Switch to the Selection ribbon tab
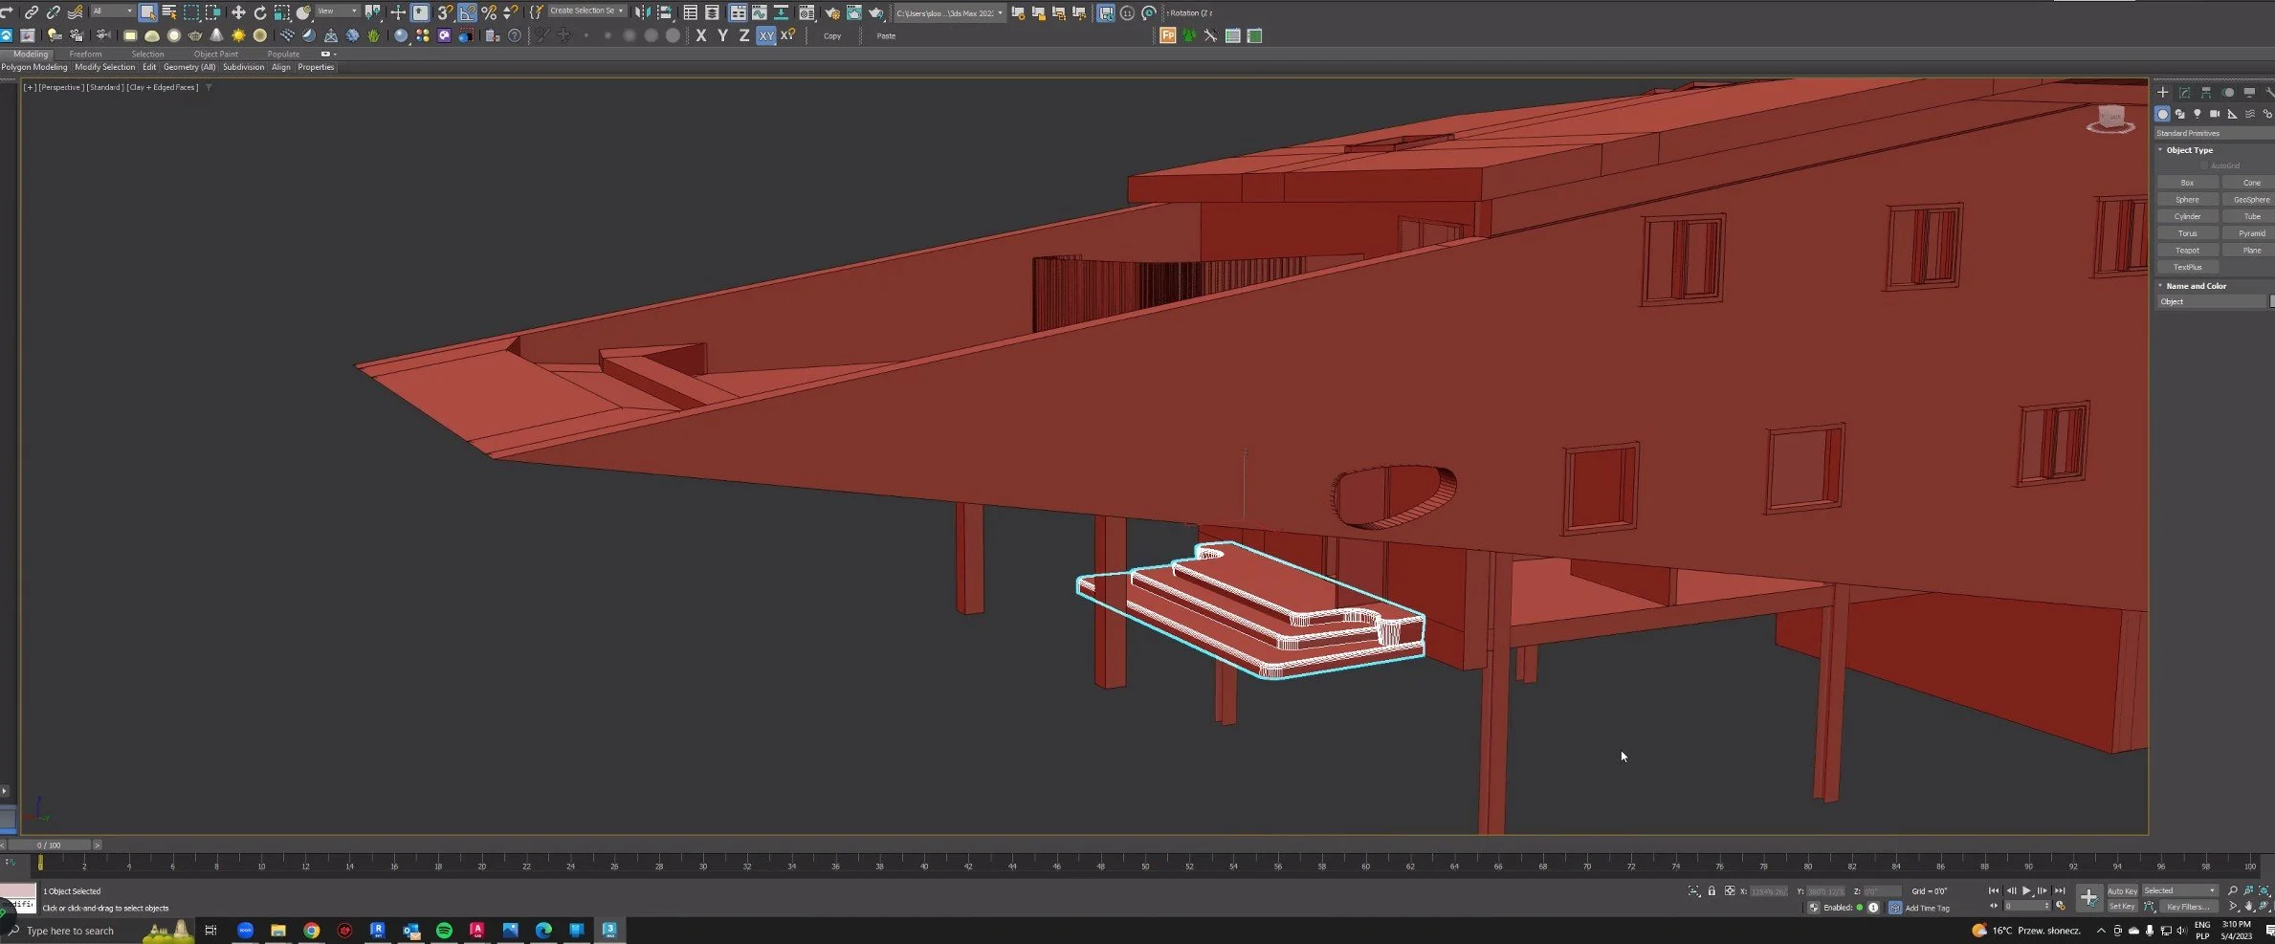Screen dimensions: 2275x944 (147, 55)
